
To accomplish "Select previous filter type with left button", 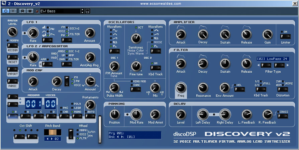I will pyautogui.click(x=266, y=65).
